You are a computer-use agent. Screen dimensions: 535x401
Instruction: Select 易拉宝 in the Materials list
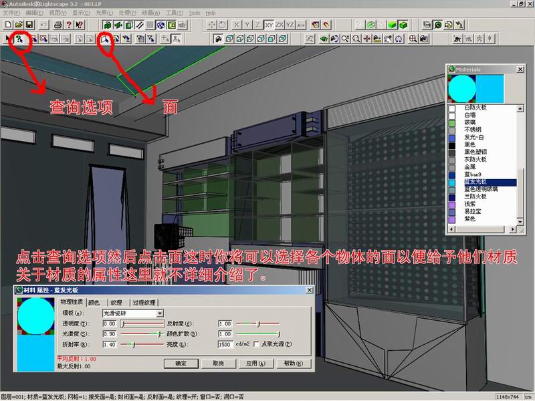coord(473,211)
